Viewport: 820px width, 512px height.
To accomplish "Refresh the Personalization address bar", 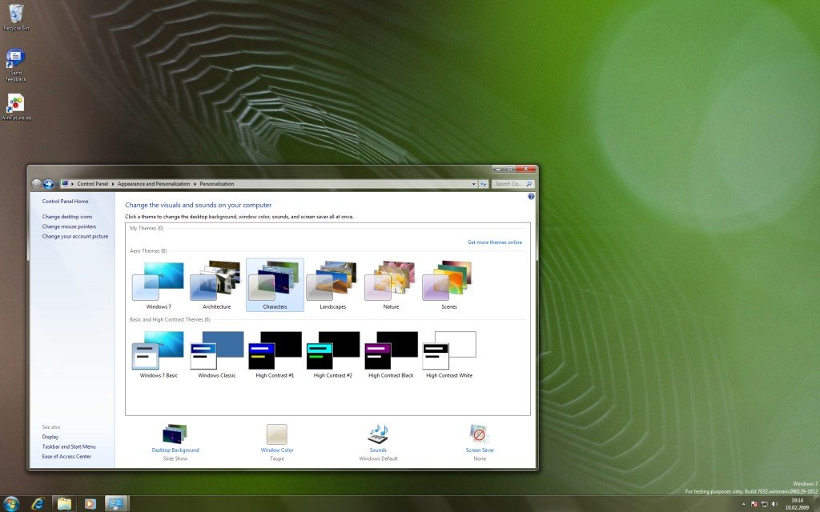I will 483,184.
